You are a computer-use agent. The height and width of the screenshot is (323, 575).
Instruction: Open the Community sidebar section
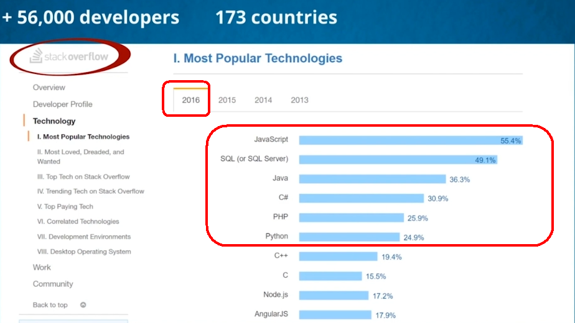(53, 284)
